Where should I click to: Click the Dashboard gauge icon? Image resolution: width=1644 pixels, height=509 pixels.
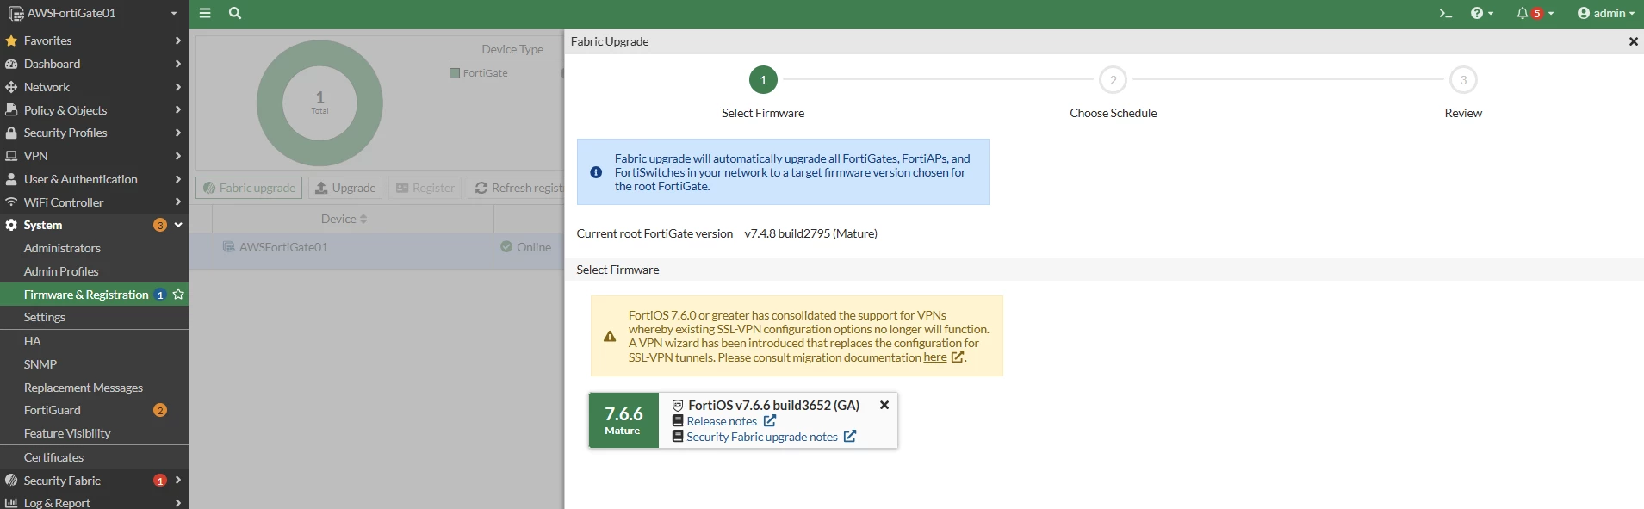[11, 64]
